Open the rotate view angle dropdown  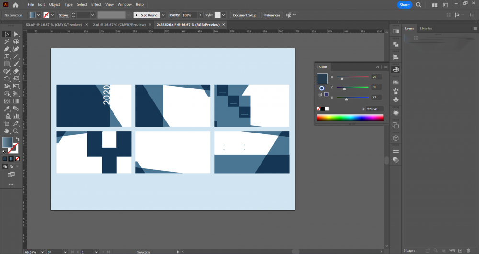[65, 252]
